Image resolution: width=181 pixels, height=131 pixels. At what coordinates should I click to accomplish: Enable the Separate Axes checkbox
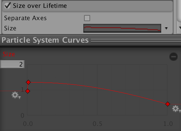[87, 18]
